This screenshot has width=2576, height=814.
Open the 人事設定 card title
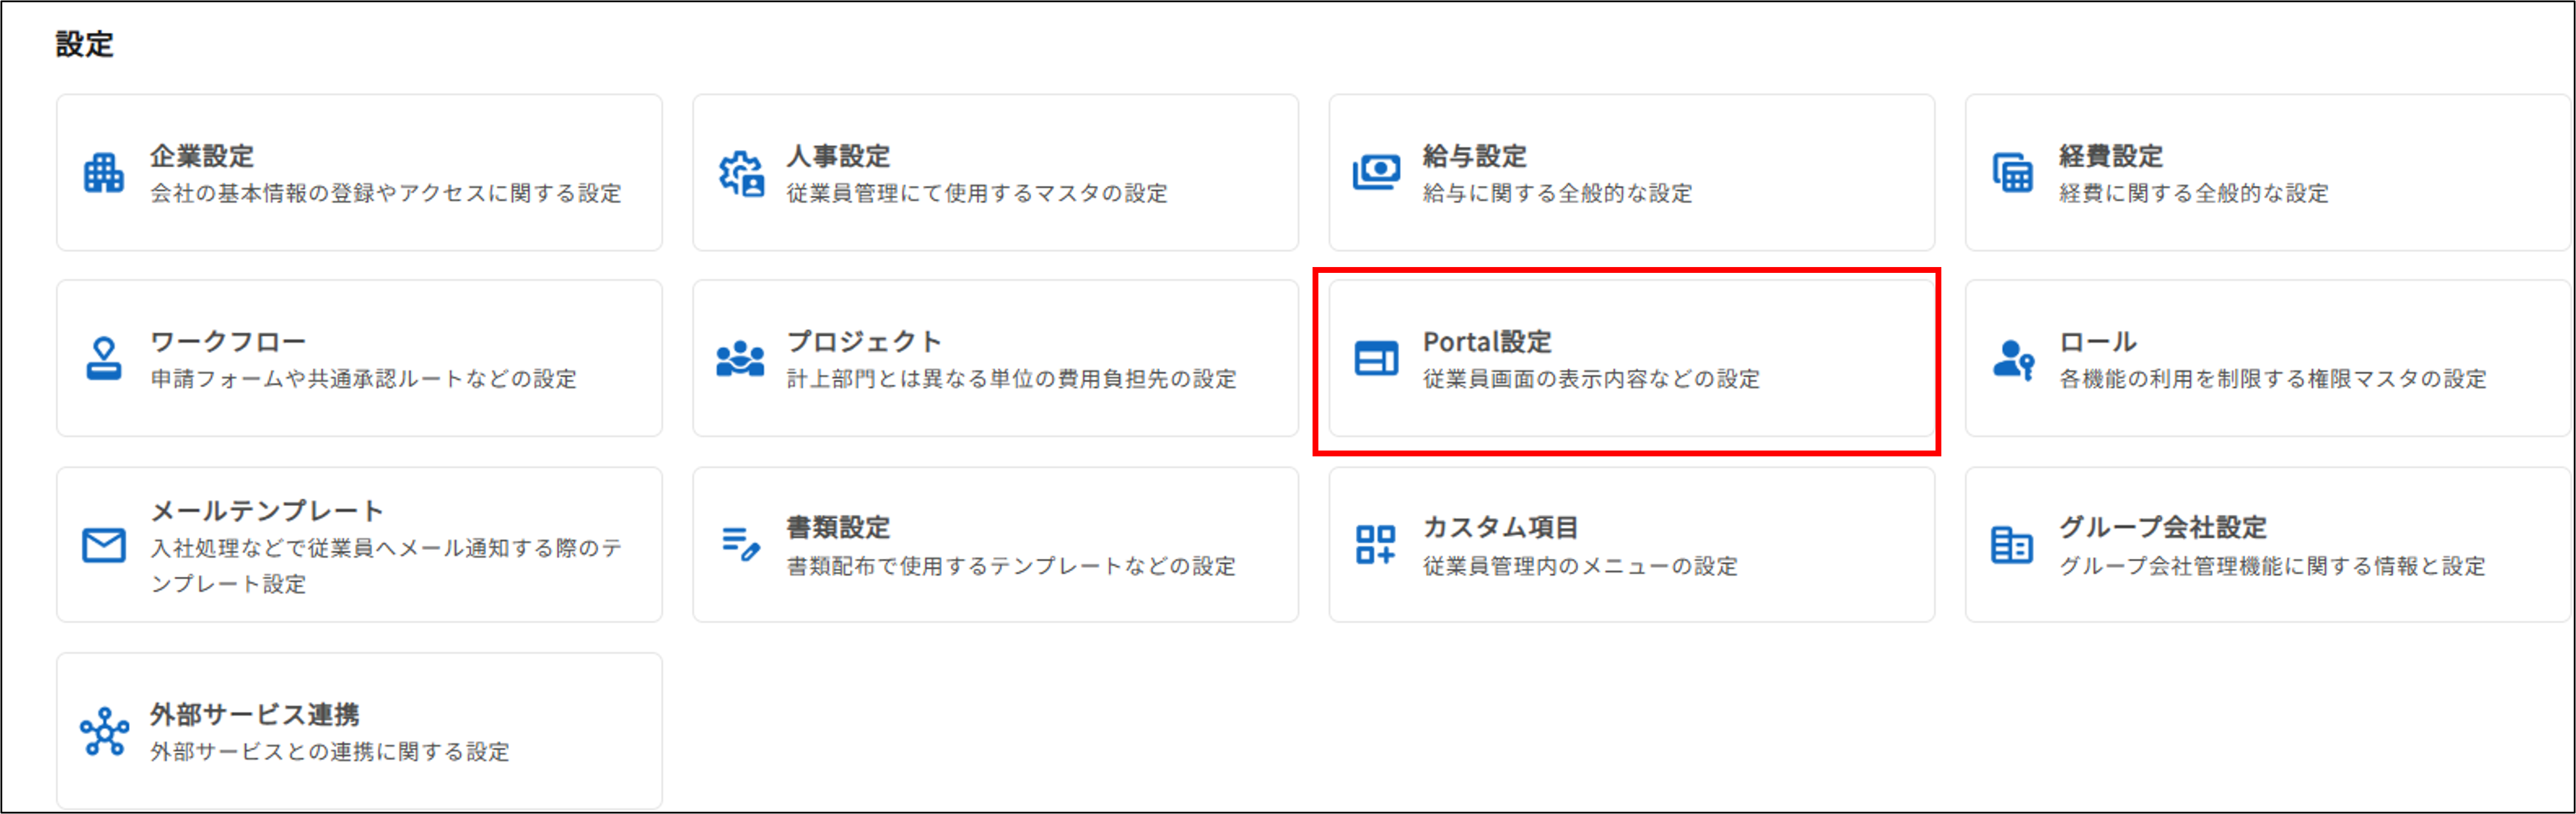tap(838, 156)
